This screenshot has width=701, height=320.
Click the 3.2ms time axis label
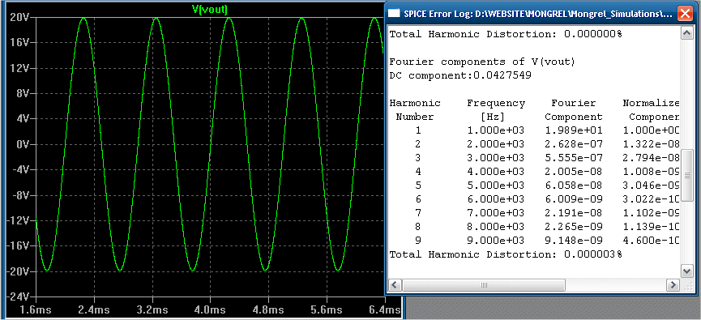(x=152, y=309)
